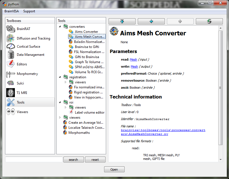Click in the toolbox search input field
The height and width of the screenshot is (179, 229).
pos(34,159)
